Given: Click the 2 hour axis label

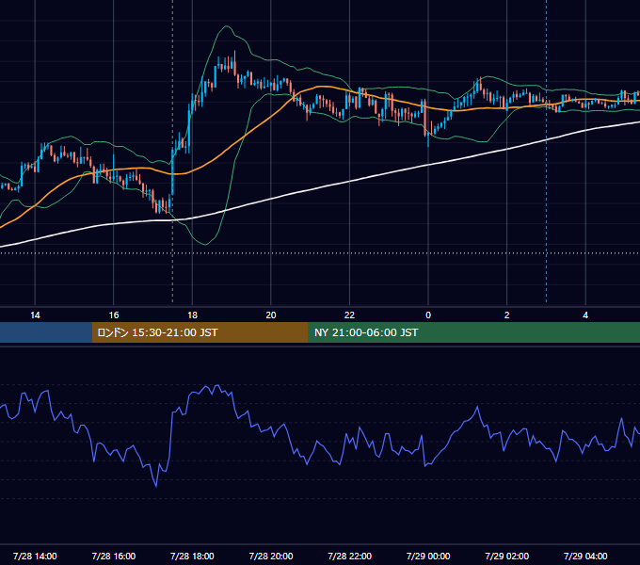Looking at the screenshot, I should 507,315.
